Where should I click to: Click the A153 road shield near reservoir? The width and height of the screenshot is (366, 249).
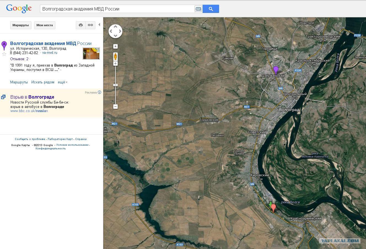click(135, 205)
